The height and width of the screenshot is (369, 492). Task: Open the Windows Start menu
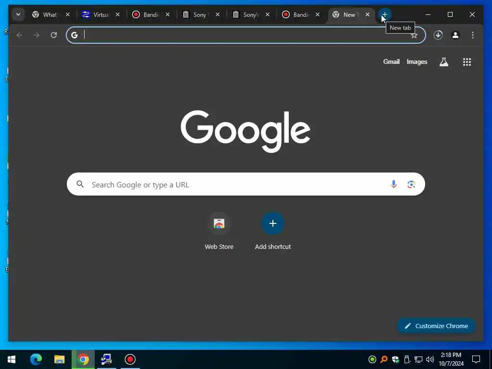pos(12,359)
